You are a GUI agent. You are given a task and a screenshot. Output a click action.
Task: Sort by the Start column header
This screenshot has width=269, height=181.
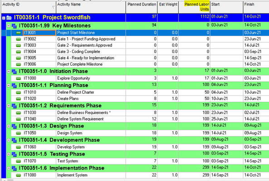(227, 7)
